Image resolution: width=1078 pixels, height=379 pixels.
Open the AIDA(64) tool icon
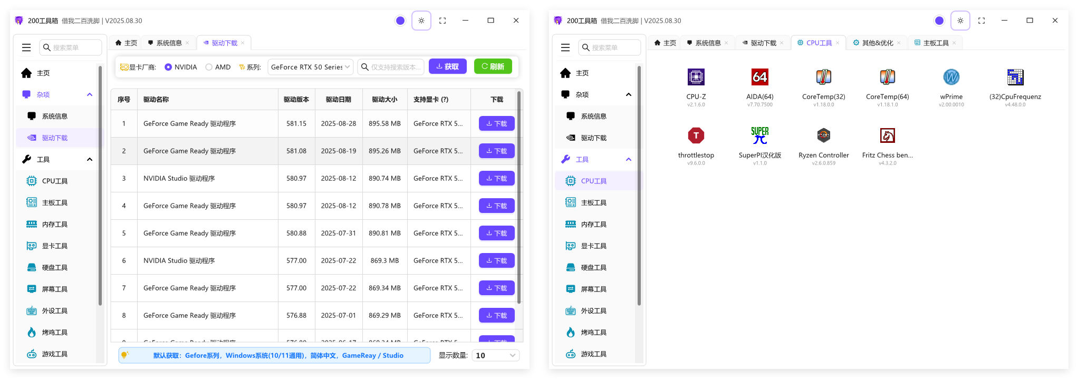(759, 77)
